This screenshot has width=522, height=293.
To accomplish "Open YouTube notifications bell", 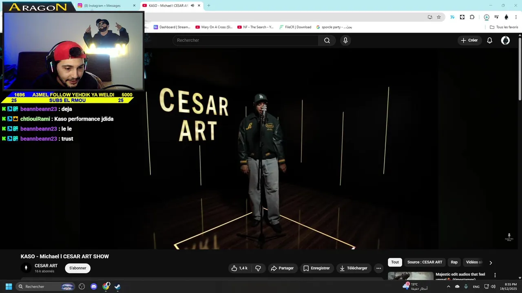I will pos(490,40).
